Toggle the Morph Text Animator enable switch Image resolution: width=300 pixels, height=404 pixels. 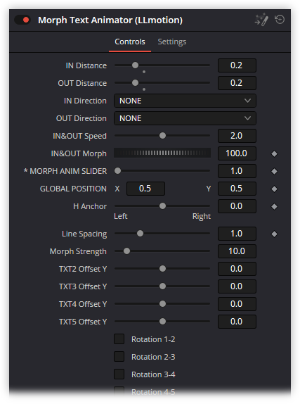click(22, 20)
